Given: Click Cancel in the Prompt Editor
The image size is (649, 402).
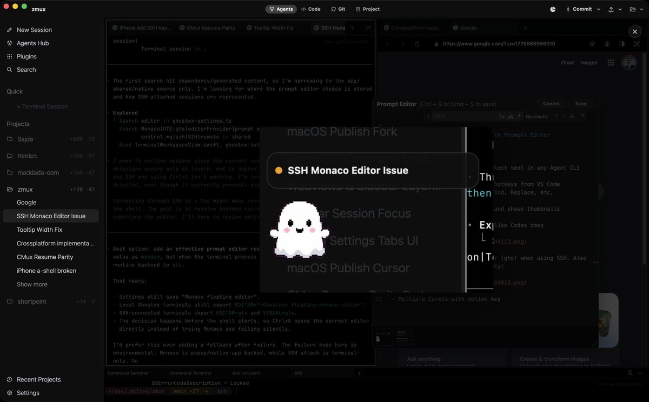Looking at the screenshot, I should tap(551, 104).
